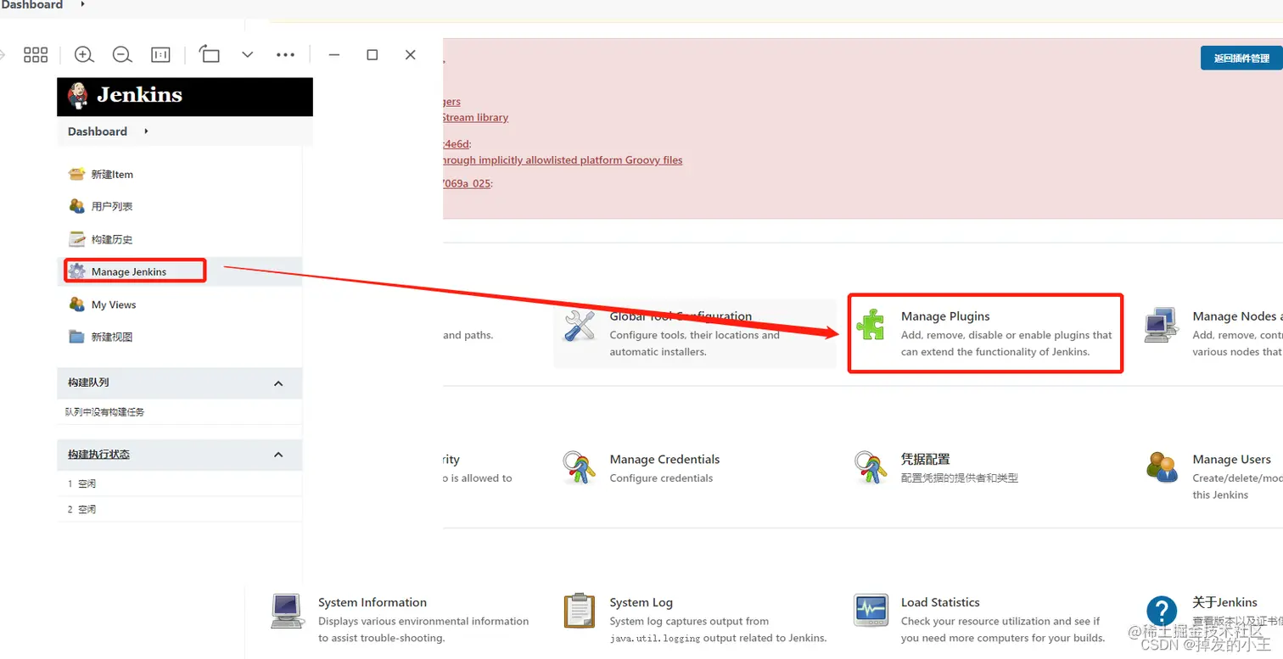Click the System Information computer icon
This screenshot has height=659, width=1283.
pyautogui.click(x=288, y=611)
